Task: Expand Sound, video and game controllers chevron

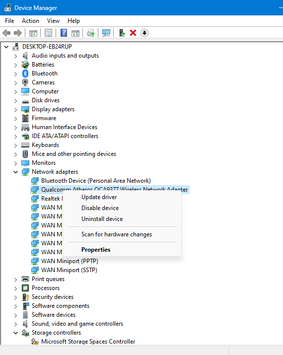Action: [x=15, y=324]
